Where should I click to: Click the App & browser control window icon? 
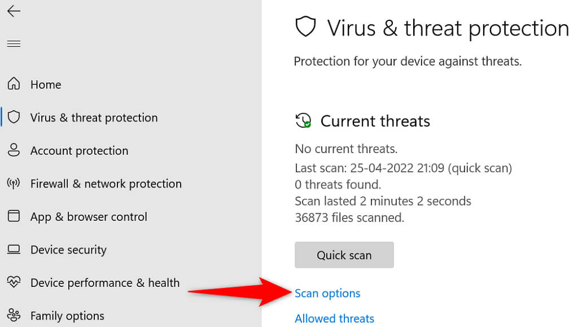click(14, 216)
